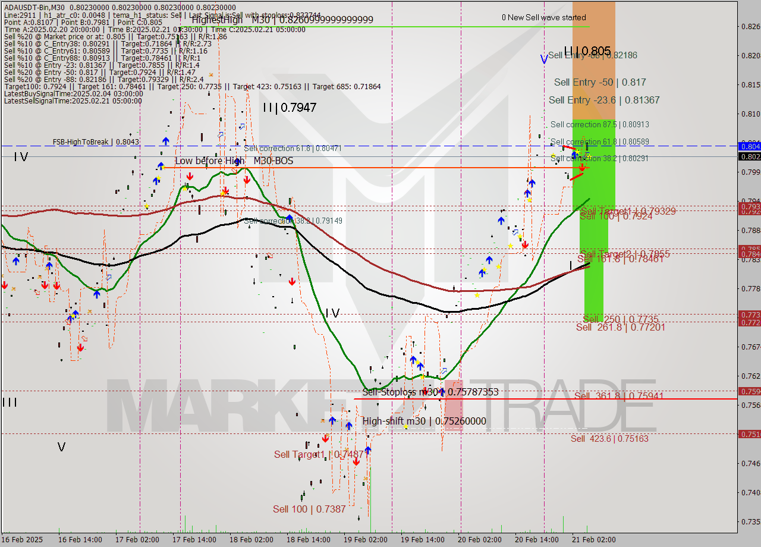Click the red down arrow beside Sell correction 38.2
The image size is (761, 547).
582,166
